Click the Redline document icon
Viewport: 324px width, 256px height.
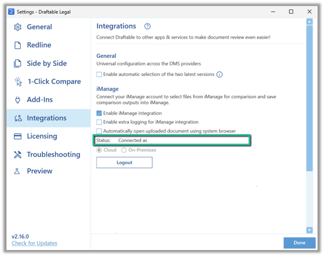pos(17,45)
